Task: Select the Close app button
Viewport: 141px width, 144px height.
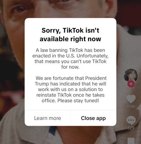Action: coord(93,118)
